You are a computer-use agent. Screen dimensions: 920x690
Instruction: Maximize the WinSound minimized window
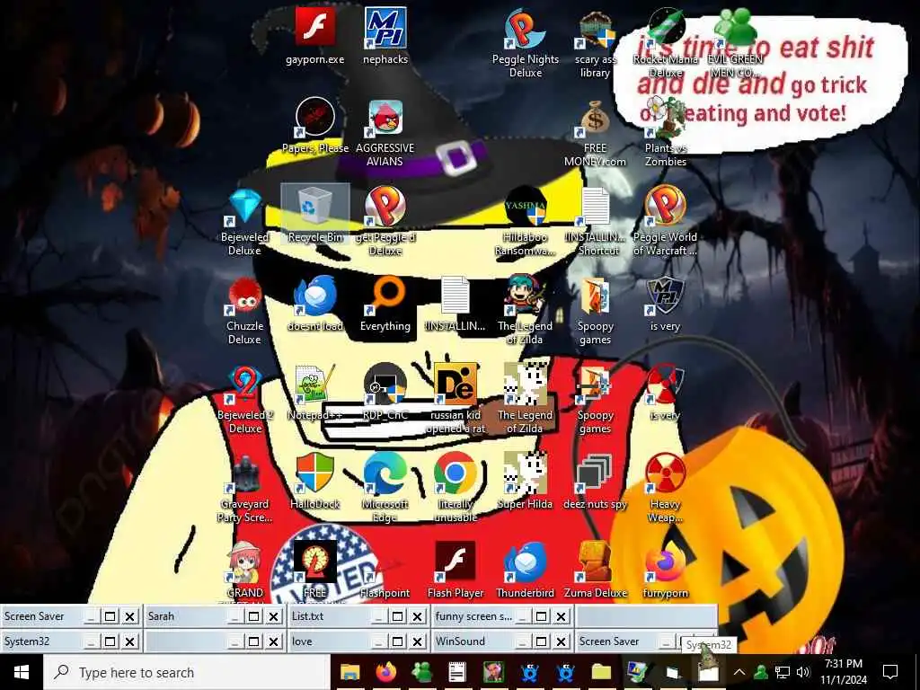point(541,641)
